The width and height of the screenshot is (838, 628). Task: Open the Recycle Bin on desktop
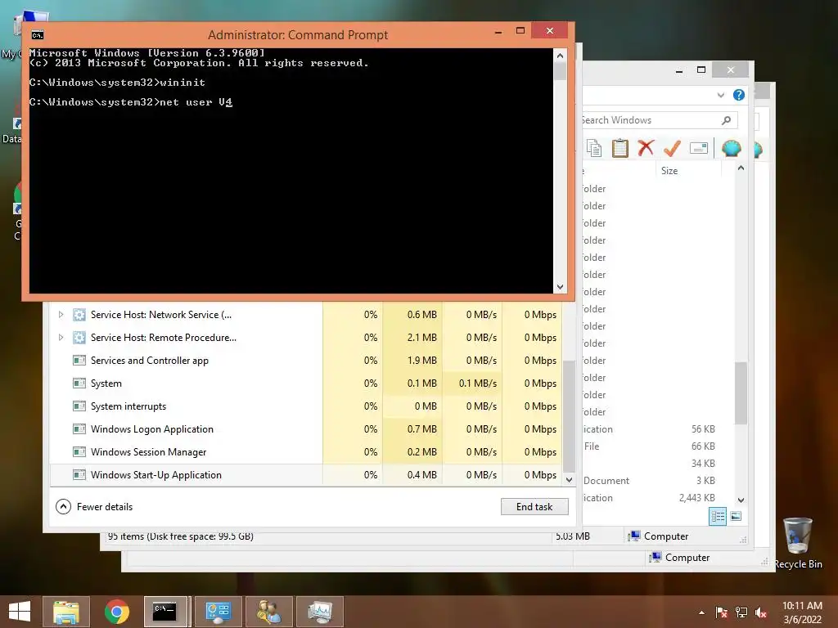point(798,542)
